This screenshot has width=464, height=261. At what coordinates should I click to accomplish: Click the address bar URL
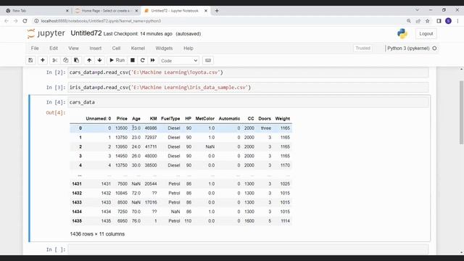click(101, 21)
